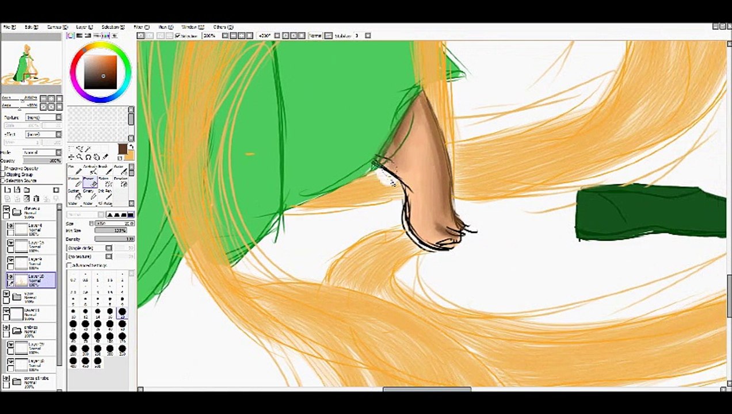Screen dimensions: 732x414
Task: Select the Bucket tool
Action: [x=74, y=194]
